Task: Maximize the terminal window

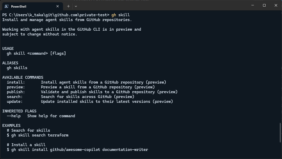Action: (x=264, y=5)
